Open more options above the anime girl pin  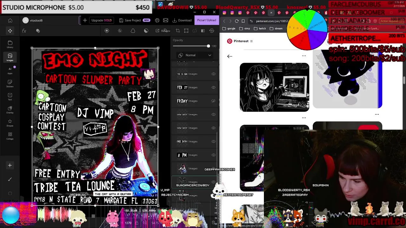coord(304,56)
